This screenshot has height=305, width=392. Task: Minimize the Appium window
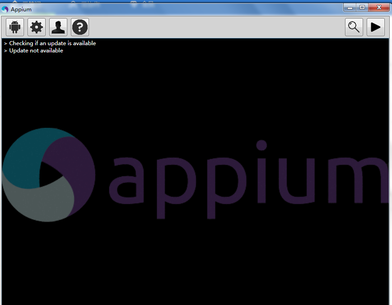pos(350,8)
